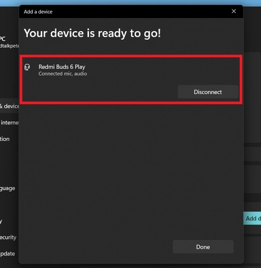Open the security item in the Settings sidebar

click(x=8, y=237)
